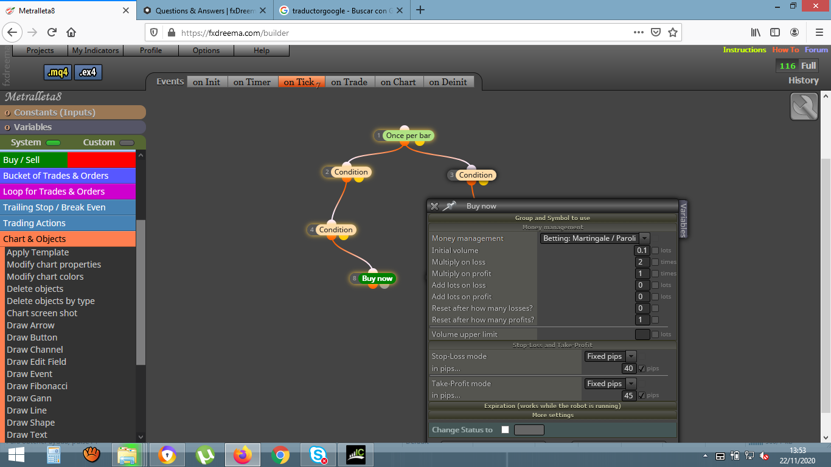Toggle checkbox next to Multiply on loss
This screenshot has width=831, height=467.
pyautogui.click(x=655, y=262)
